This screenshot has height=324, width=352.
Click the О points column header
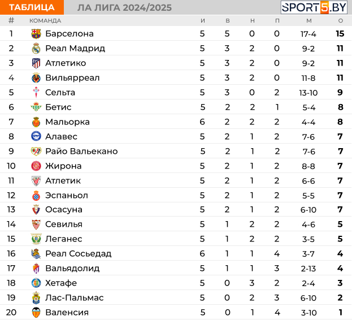(341, 21)
